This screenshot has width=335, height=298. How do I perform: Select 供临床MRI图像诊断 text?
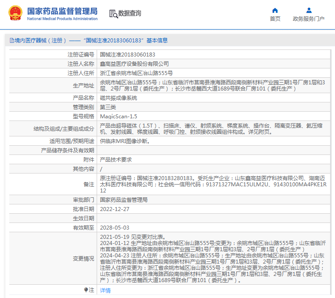(x=125, y=141)
